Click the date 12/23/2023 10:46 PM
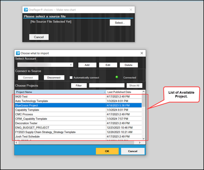Viewport: 204px width, 170px height. pos(120,128)
